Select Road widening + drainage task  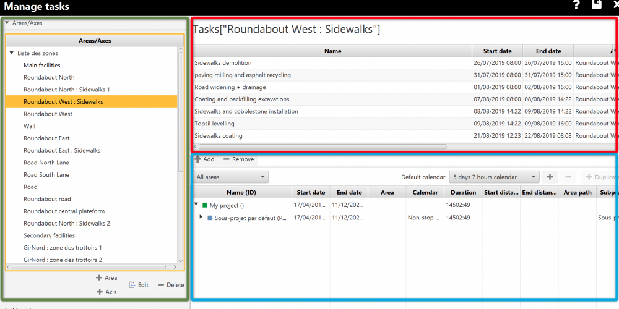click(x=405, y=87)
